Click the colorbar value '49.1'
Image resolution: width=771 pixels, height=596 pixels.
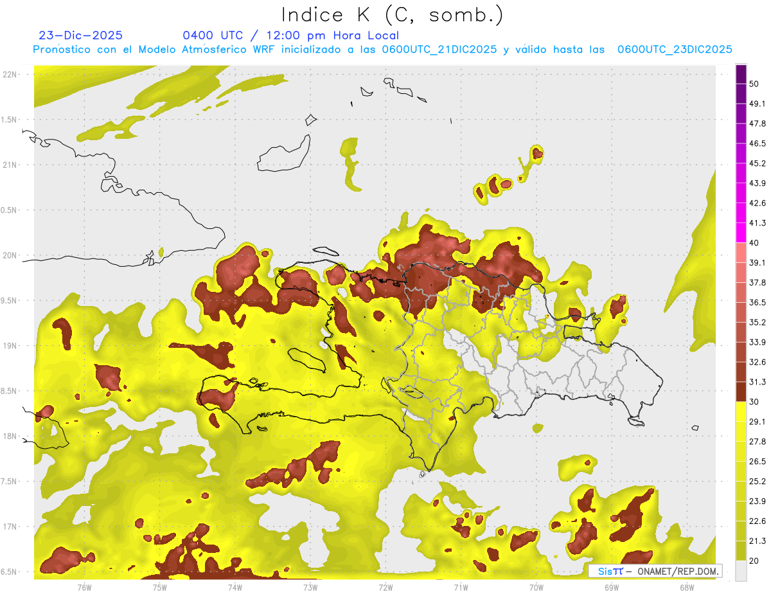pyautogui.click(x=757, y=104)
